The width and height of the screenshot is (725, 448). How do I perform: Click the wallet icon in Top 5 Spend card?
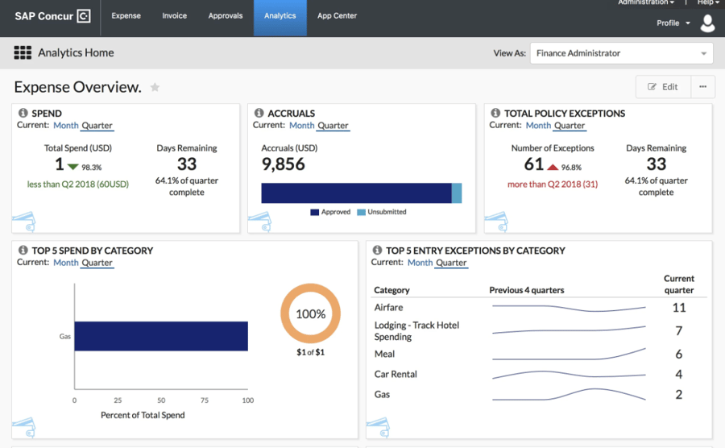24,428
